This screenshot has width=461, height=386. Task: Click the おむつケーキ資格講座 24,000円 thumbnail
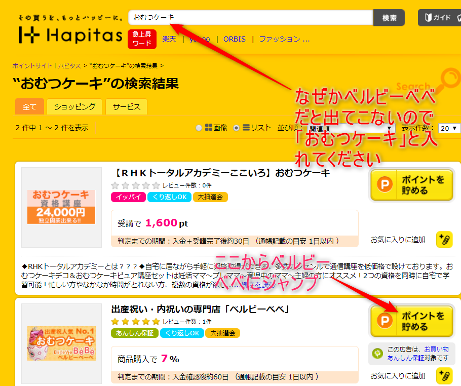[61, 207]
